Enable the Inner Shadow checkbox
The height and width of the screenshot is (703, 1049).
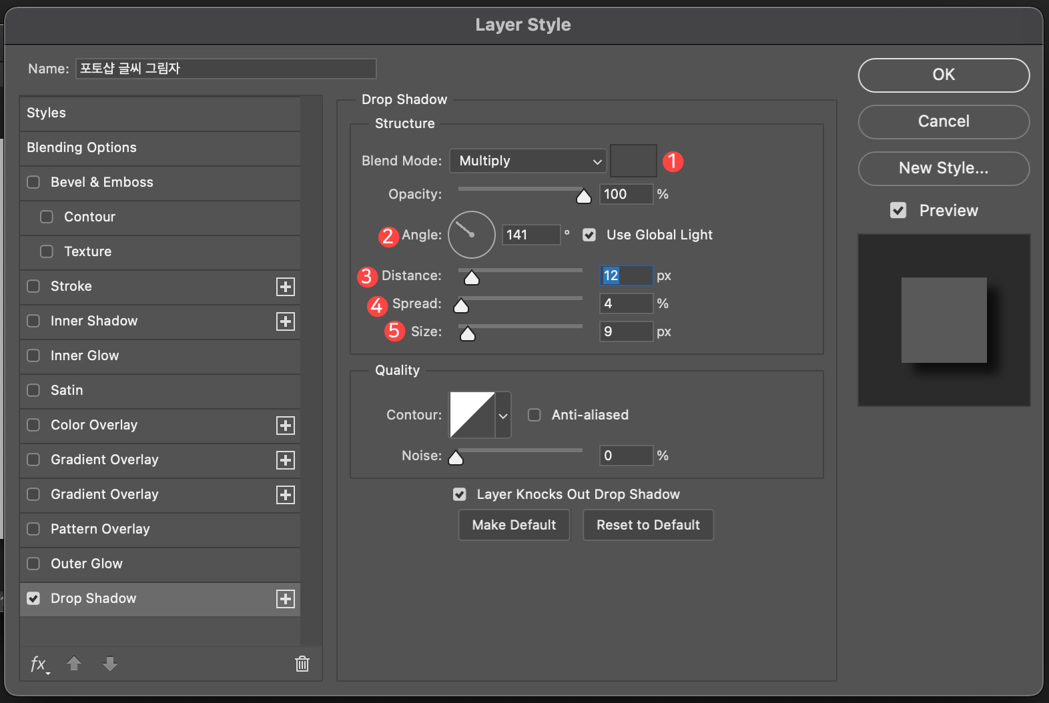point(33,321)
